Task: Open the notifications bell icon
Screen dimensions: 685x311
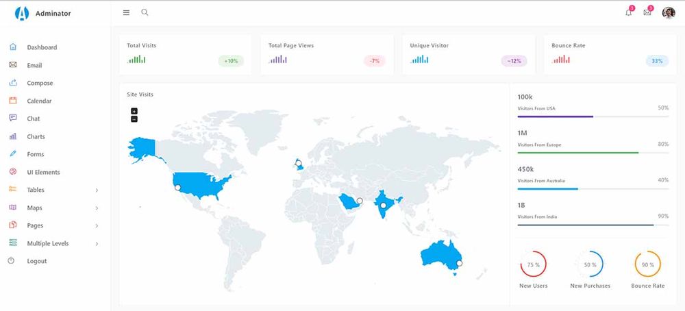Action: (629, 12)
